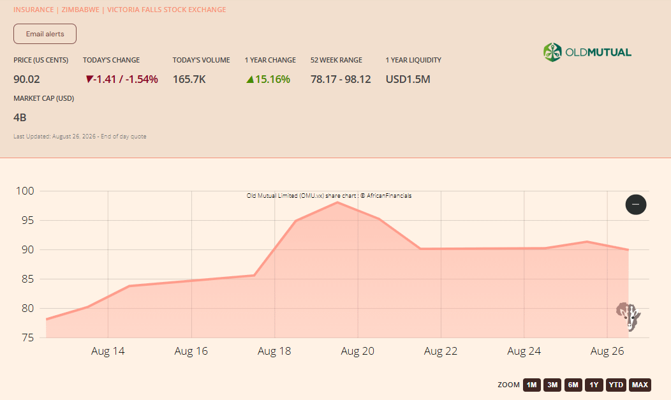This screenshot has height=400, width=671.
Task: Set chart zoom to 3M
Action: (x=552, y=385)
